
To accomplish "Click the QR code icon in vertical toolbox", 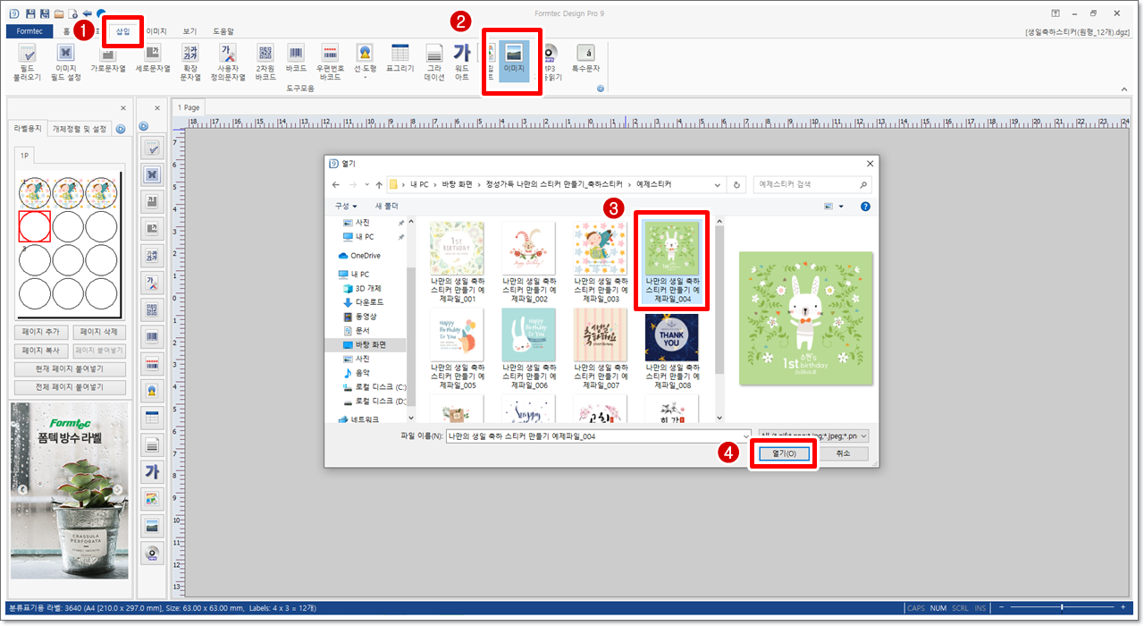I will 152,311.
